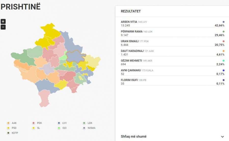The image size is (229, 141).
Task: Toggle the LVV legend entry
Action: click(62, 123)
